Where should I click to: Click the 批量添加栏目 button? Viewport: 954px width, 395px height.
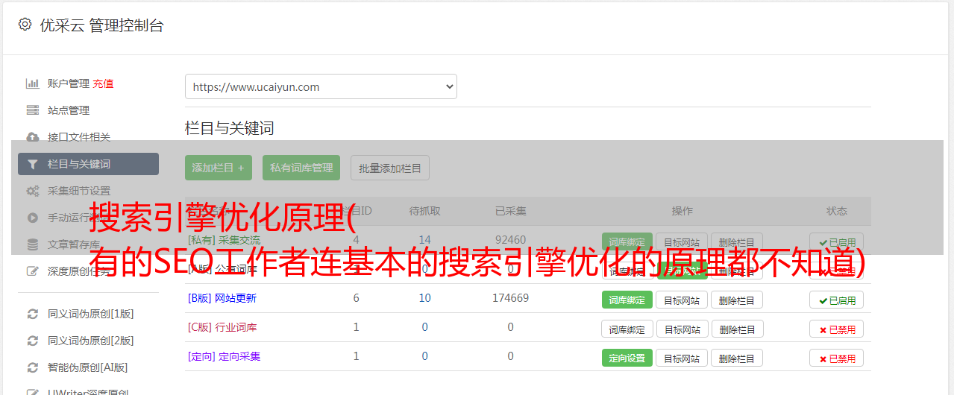390,168
